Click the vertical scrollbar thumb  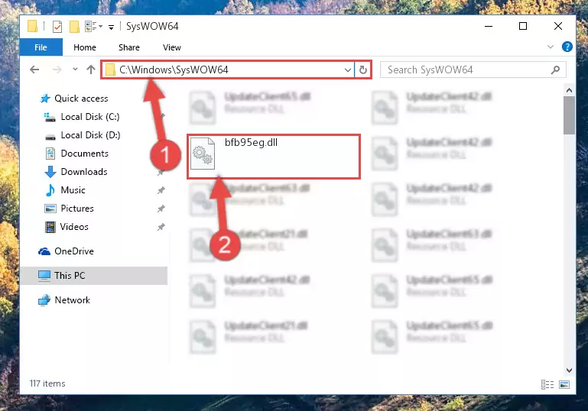[569, 115]
